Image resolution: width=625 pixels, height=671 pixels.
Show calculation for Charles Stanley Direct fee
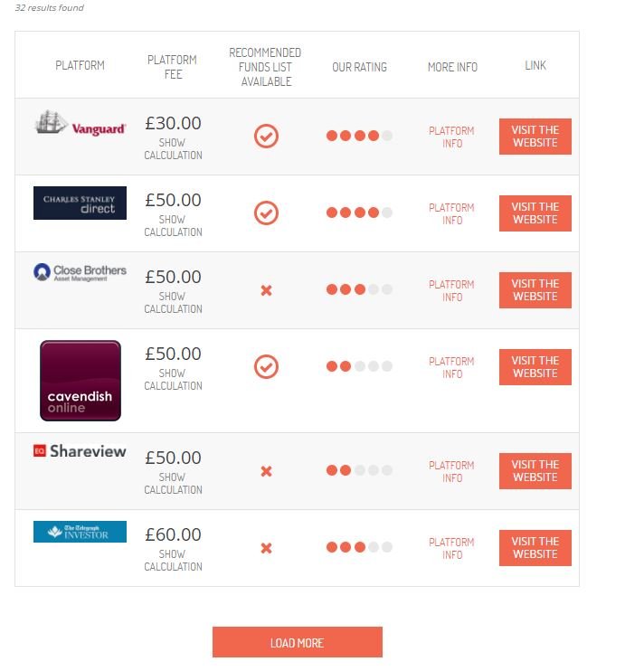coord(173,226)
